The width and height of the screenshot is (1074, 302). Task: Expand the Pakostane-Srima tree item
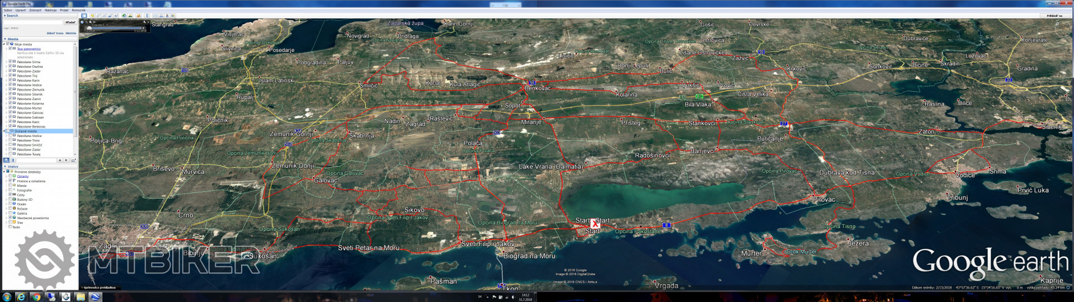point(6,62)
